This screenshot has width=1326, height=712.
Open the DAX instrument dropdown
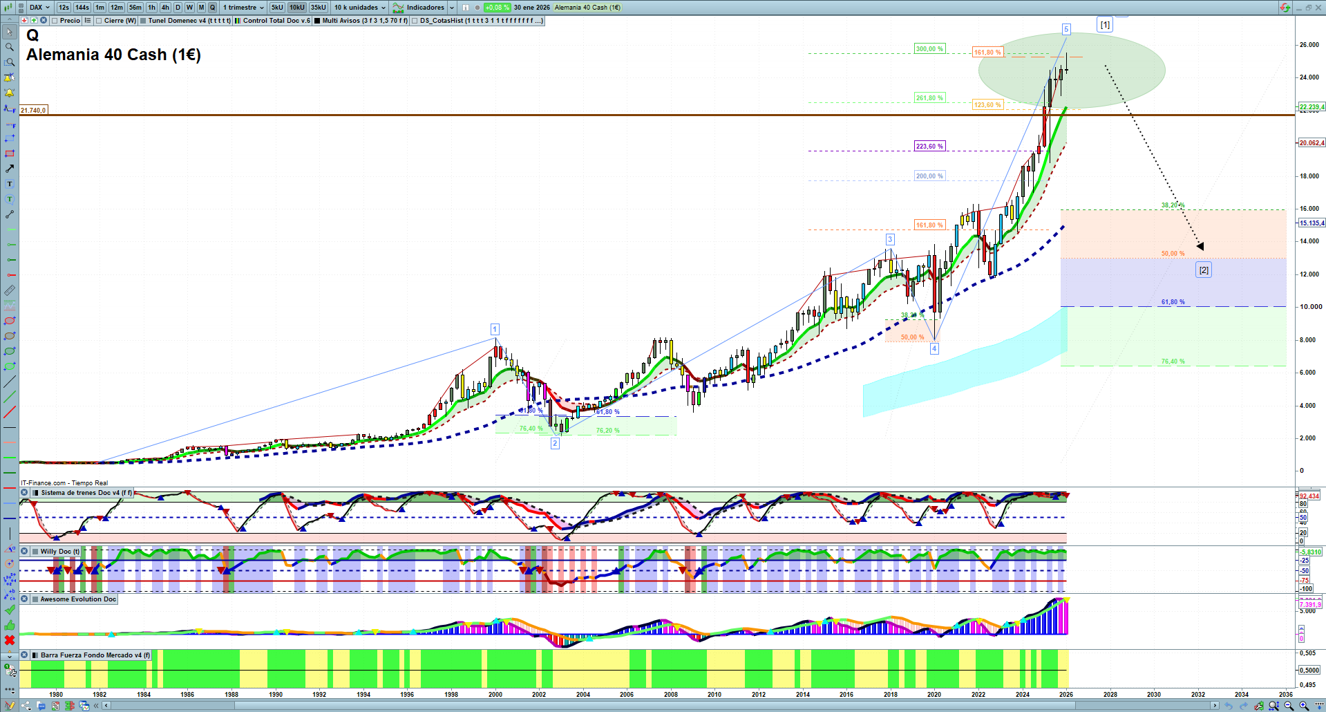(39, 8)
